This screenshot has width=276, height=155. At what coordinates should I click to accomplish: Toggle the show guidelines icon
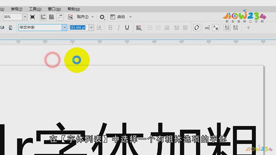[60, 17]
